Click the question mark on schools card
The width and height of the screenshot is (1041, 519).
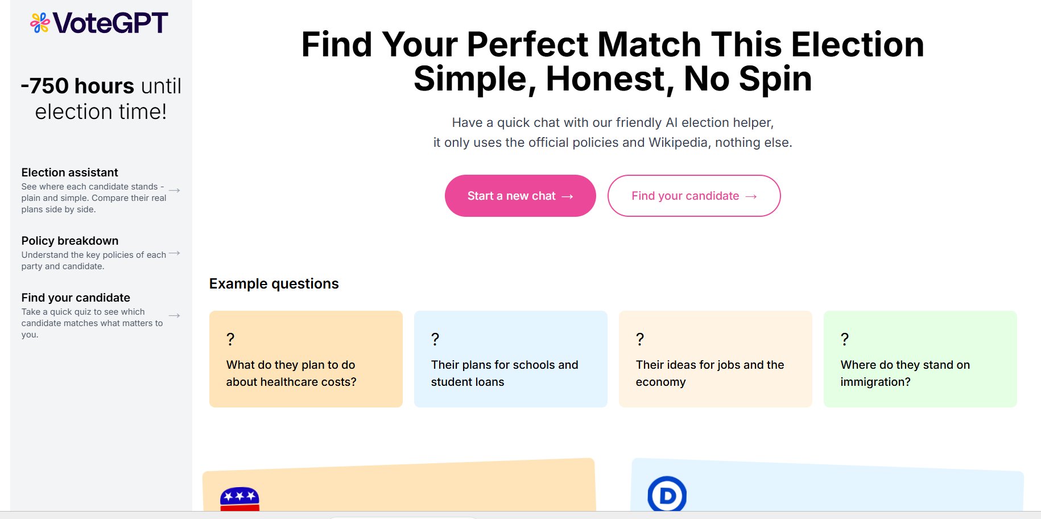435,339
